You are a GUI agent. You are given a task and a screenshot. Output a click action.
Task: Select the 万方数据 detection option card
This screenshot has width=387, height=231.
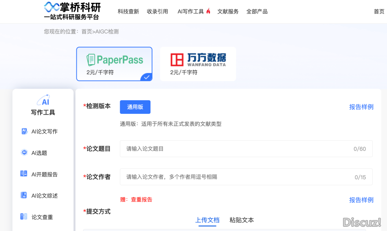coord(198,64)
